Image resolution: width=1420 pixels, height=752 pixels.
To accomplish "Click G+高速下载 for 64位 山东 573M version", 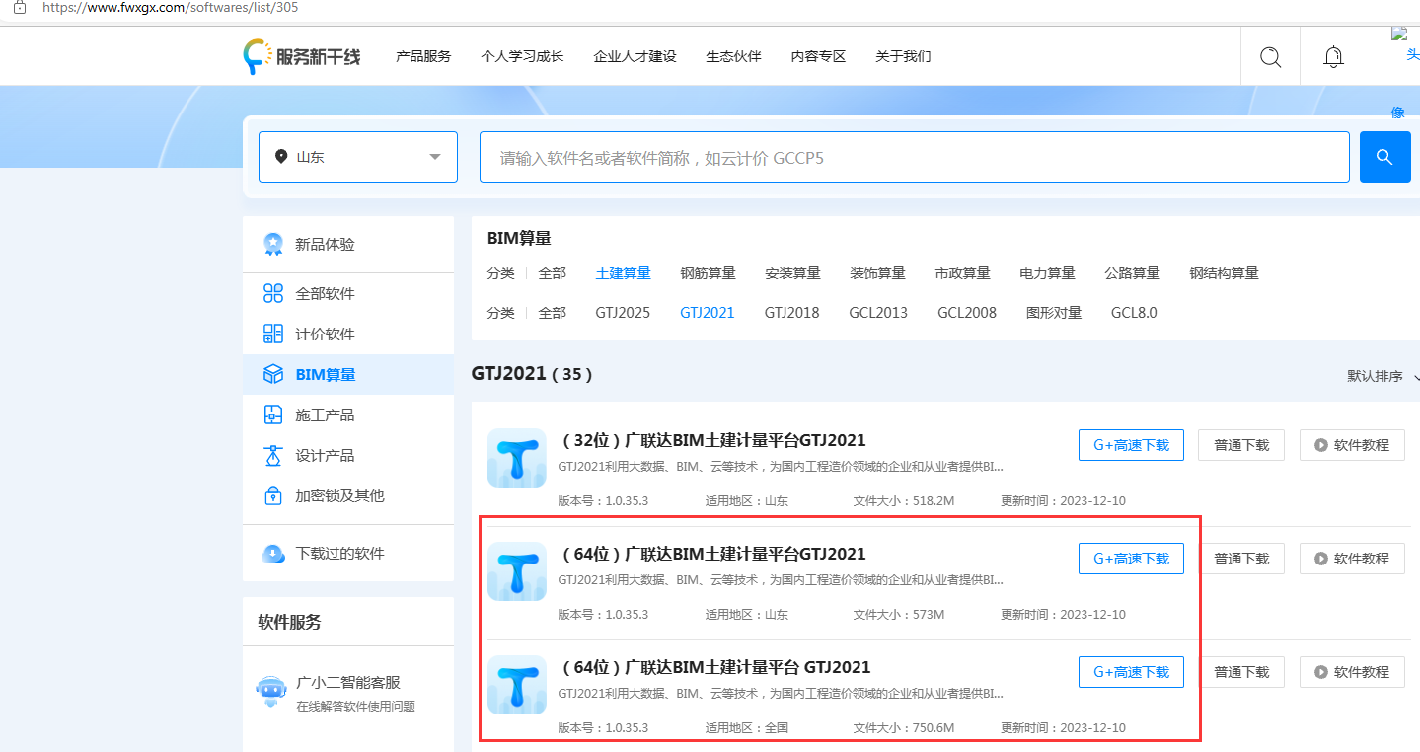I will [x=1131, y=559].
